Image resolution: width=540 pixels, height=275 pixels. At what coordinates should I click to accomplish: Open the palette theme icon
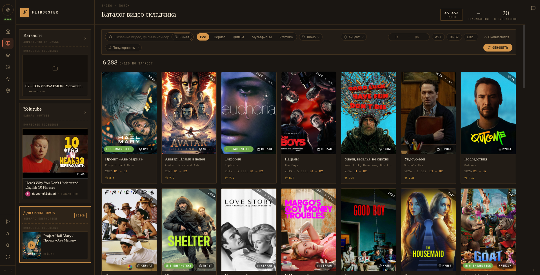pos(8,257)
